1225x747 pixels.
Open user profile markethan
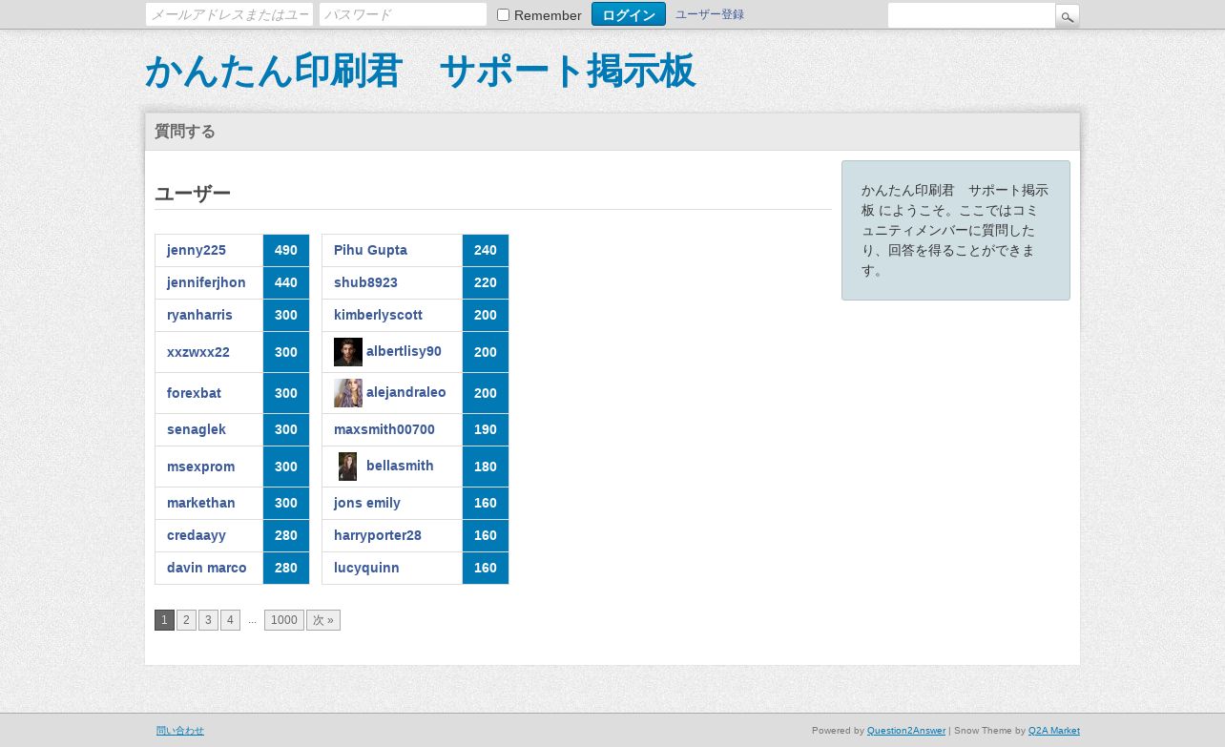[201, 503]
